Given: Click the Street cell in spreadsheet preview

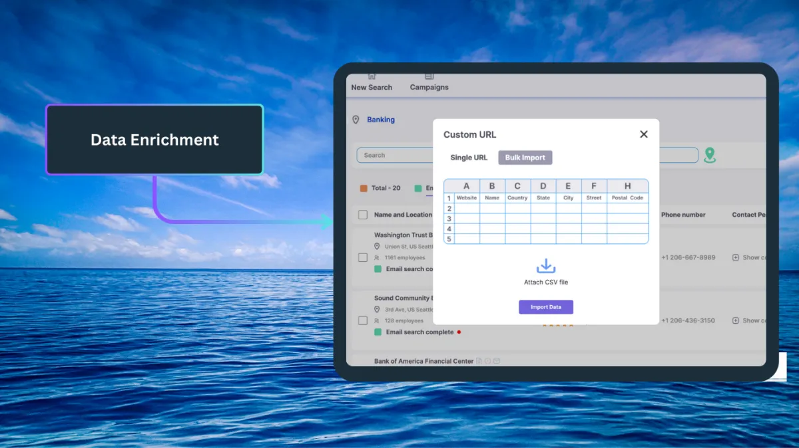Looking at the screenshot, I should tap(594, 198).
